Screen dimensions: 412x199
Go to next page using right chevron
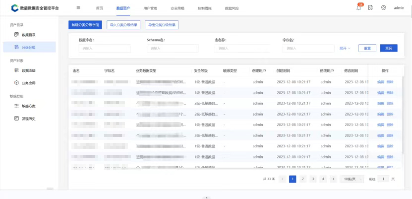point(333,179)
